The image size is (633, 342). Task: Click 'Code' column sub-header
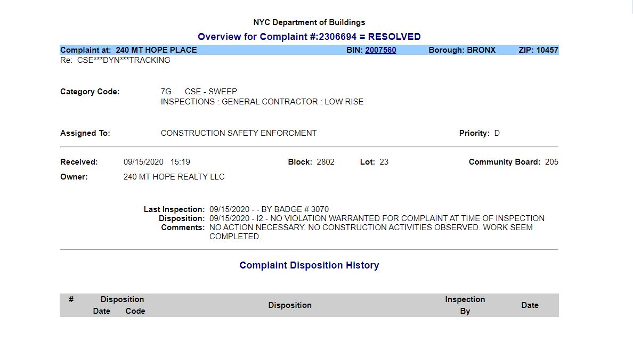point(135,311)
